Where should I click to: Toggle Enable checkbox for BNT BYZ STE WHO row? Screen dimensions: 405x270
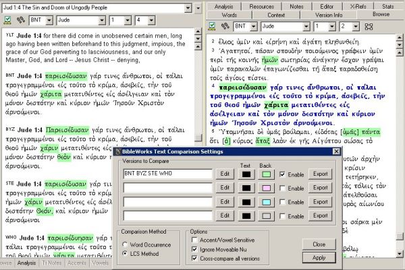[x=282, y=174]
